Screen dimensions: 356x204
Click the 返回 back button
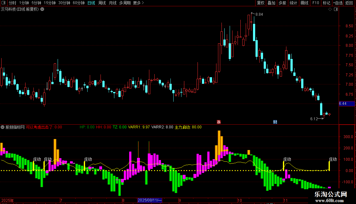(x=349, y=3)
